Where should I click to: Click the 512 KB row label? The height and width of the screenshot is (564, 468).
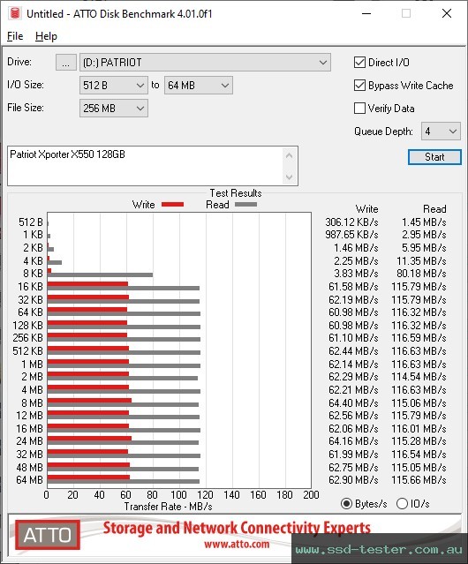[x=27, y=350]
